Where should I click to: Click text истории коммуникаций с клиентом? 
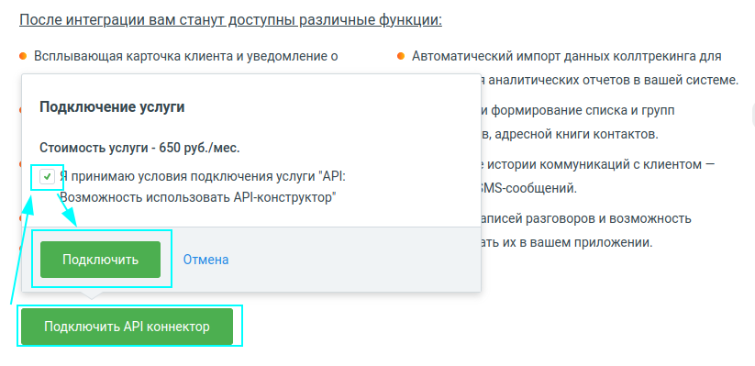click(x=595, y=164)
